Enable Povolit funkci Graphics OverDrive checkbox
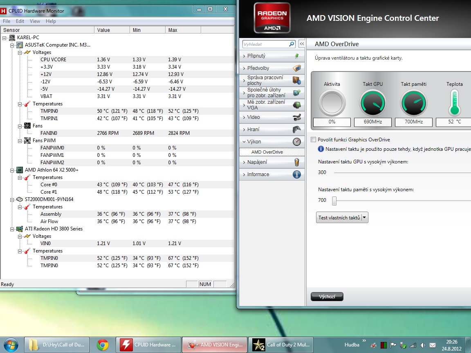Image resolution: width=471 pixels, height=353 pixels. 314,140
